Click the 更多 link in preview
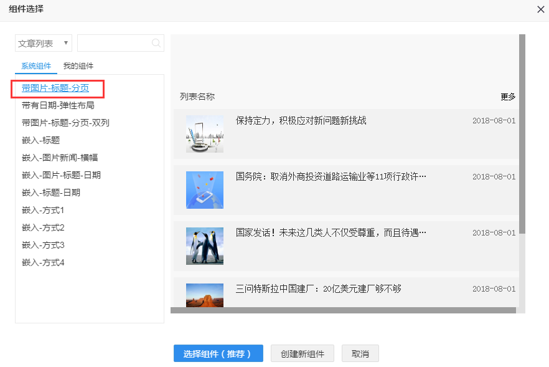This screenshot has width=549, height=367. click(508, 97)
